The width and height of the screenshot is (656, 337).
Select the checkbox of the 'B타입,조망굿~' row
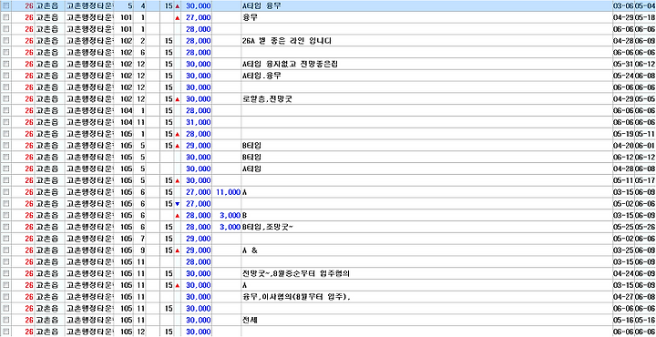(x=5, y=227)
